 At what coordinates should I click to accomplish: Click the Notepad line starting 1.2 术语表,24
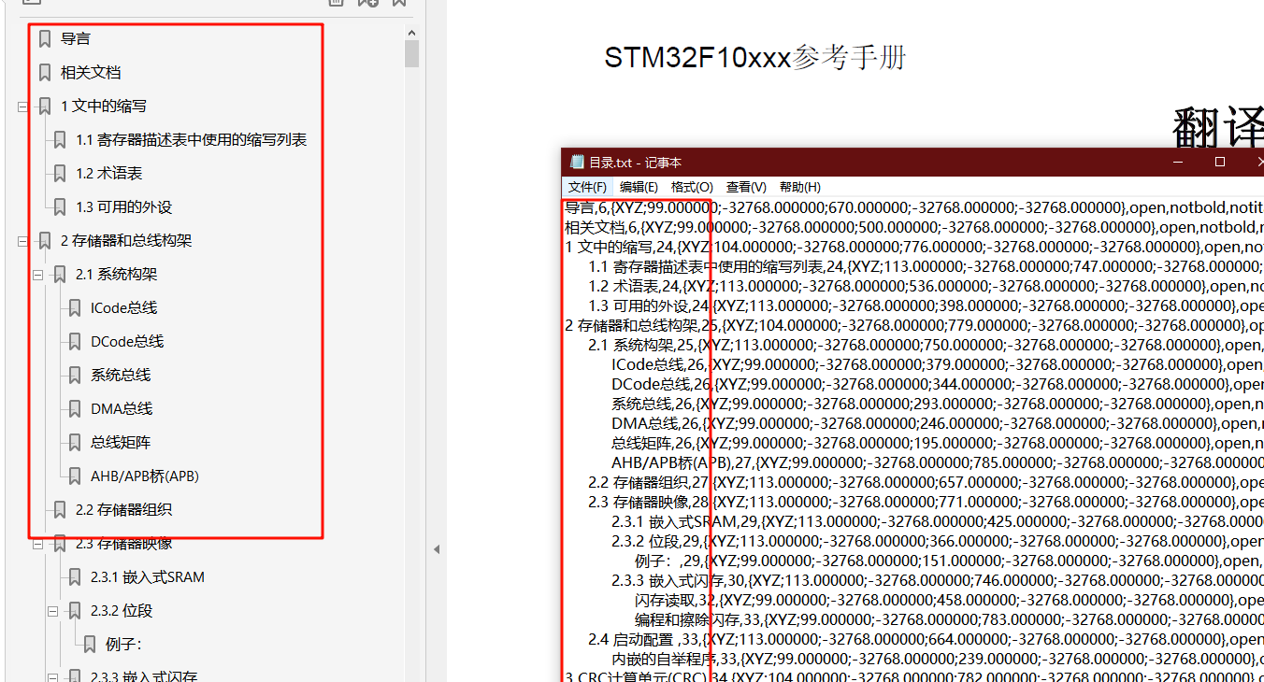click(926, 286)
